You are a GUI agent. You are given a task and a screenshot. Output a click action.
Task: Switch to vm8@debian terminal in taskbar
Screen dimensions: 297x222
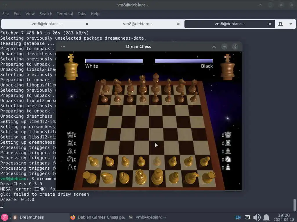pos(147,217)
